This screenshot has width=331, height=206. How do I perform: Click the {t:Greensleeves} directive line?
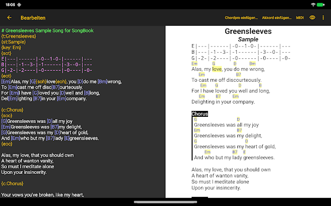[x=18, y=37]
